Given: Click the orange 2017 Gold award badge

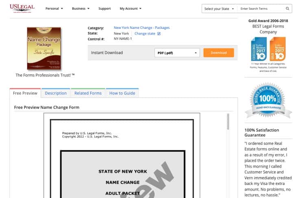Looking at the screenshot, I should (278, 49).
